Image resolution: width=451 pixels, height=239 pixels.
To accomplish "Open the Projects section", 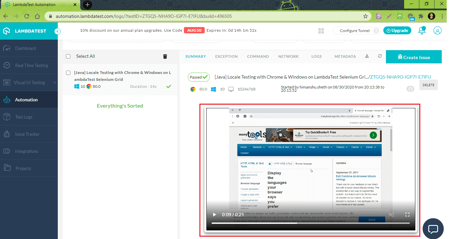I will 23,168.
